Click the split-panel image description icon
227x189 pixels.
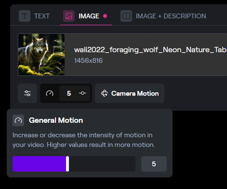tap(126, 16)
